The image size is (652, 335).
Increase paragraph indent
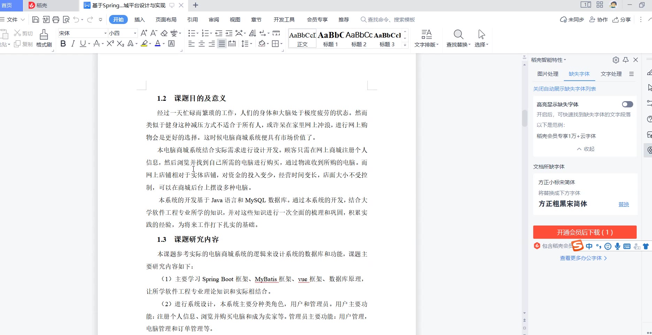(x=229, y=33)
